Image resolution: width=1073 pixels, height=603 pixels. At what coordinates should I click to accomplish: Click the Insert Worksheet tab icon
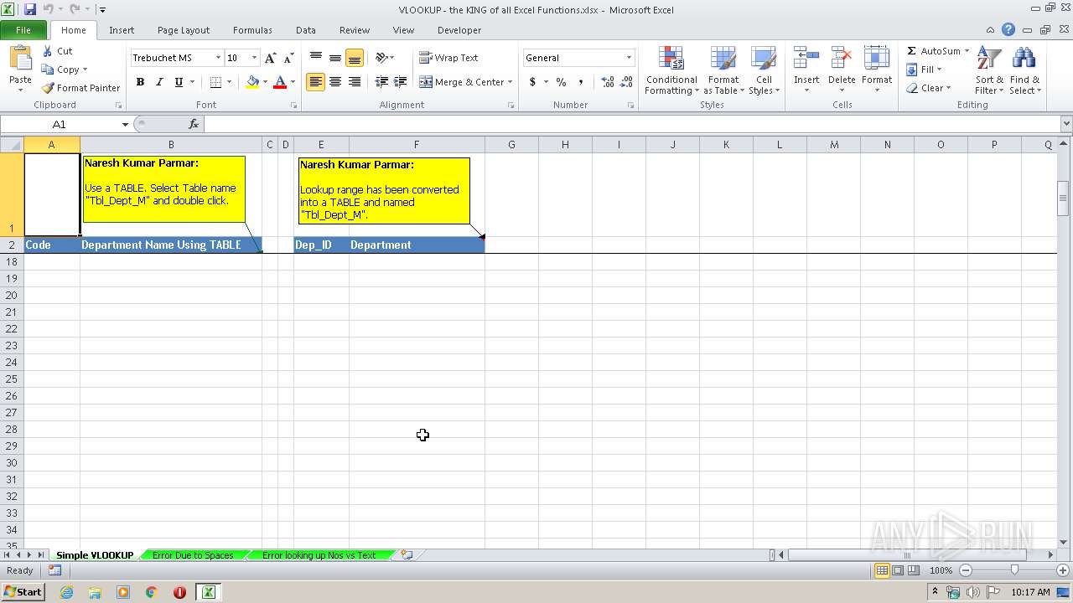coord(407,554)
